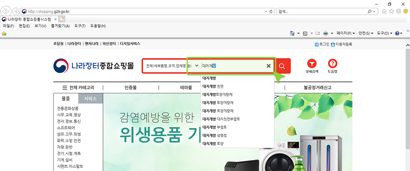Choose the last suggestion 대지개발 토양

tap(237, 143)
